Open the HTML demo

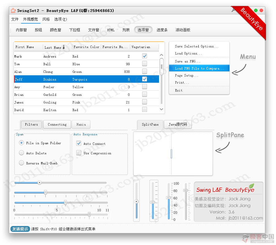111,30
